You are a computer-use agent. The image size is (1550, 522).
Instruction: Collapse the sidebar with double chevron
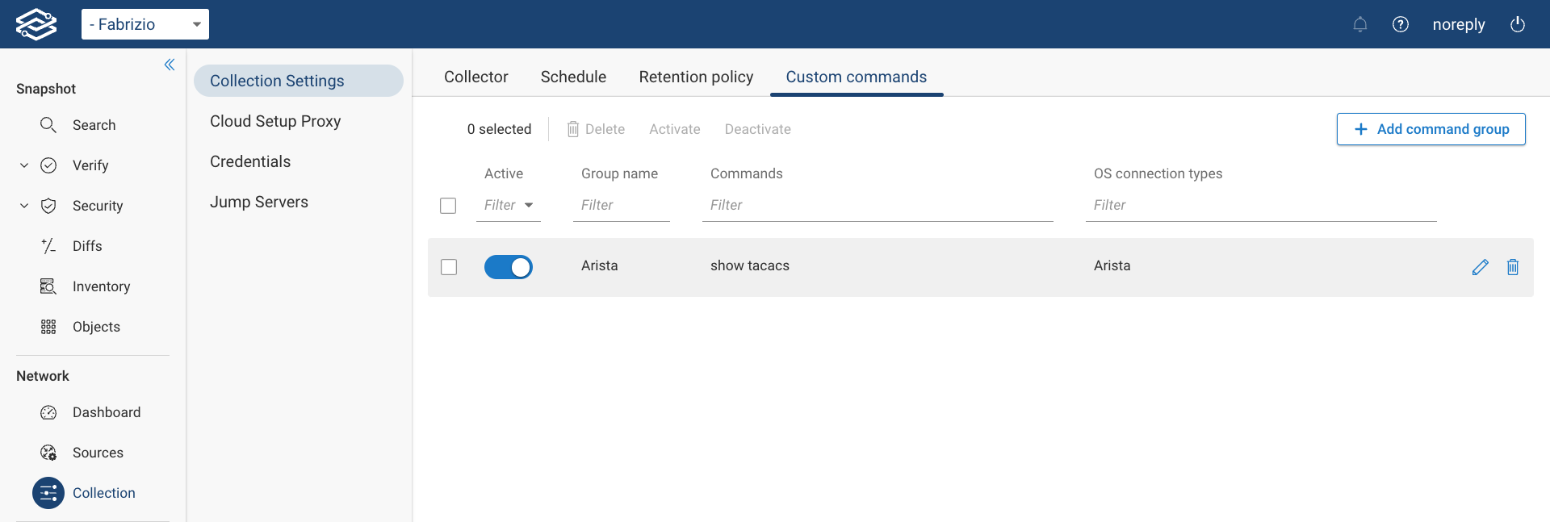(170, 65)
